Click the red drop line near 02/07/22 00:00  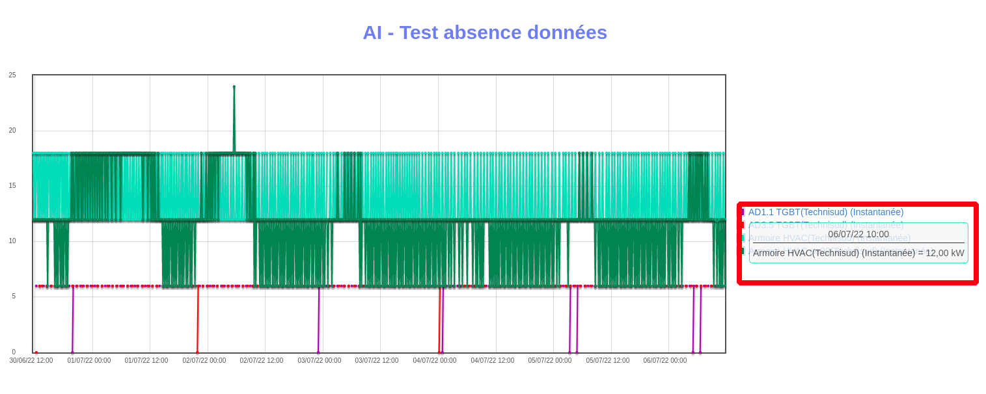click(198, 319)
